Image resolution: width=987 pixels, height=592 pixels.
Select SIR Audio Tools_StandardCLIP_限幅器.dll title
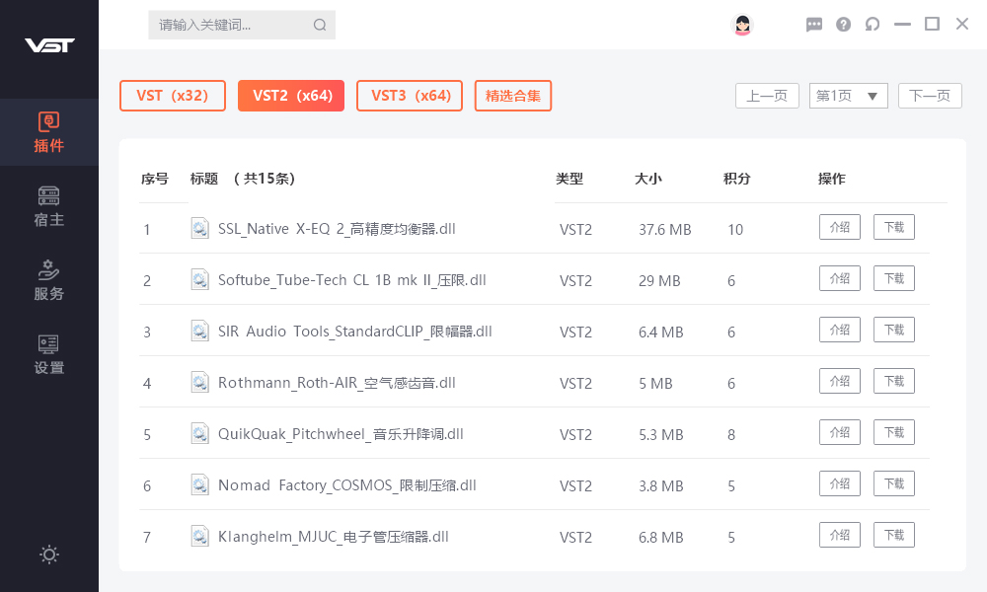coord(355,332)
